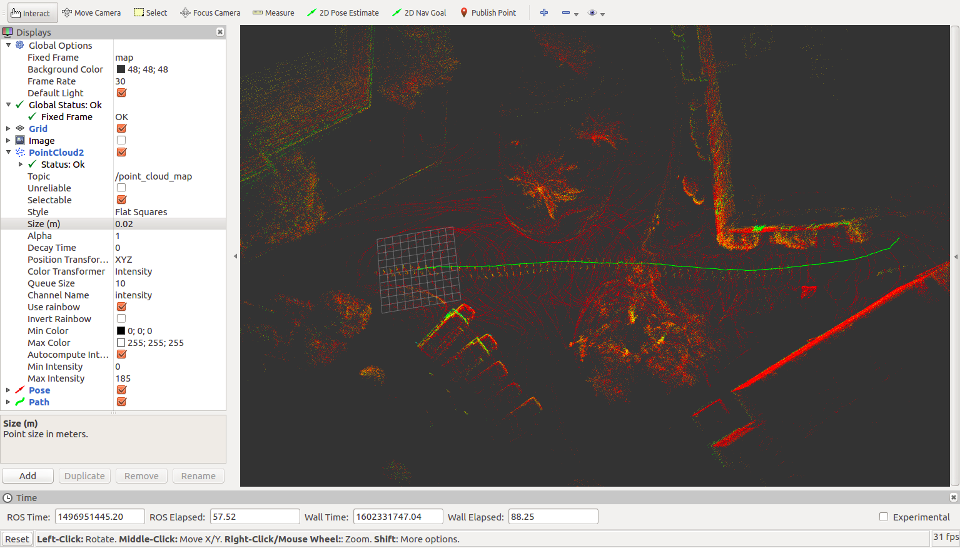Enable Invert Rainbow for the point cloud

point(121,318)
